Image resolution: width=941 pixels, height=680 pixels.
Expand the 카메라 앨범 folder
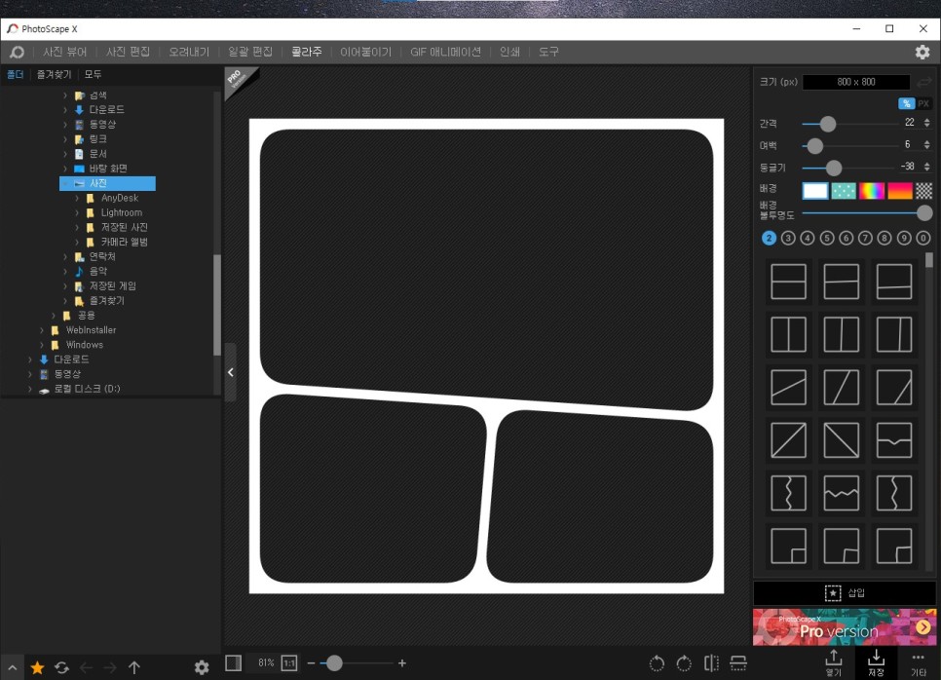[77, 242]
